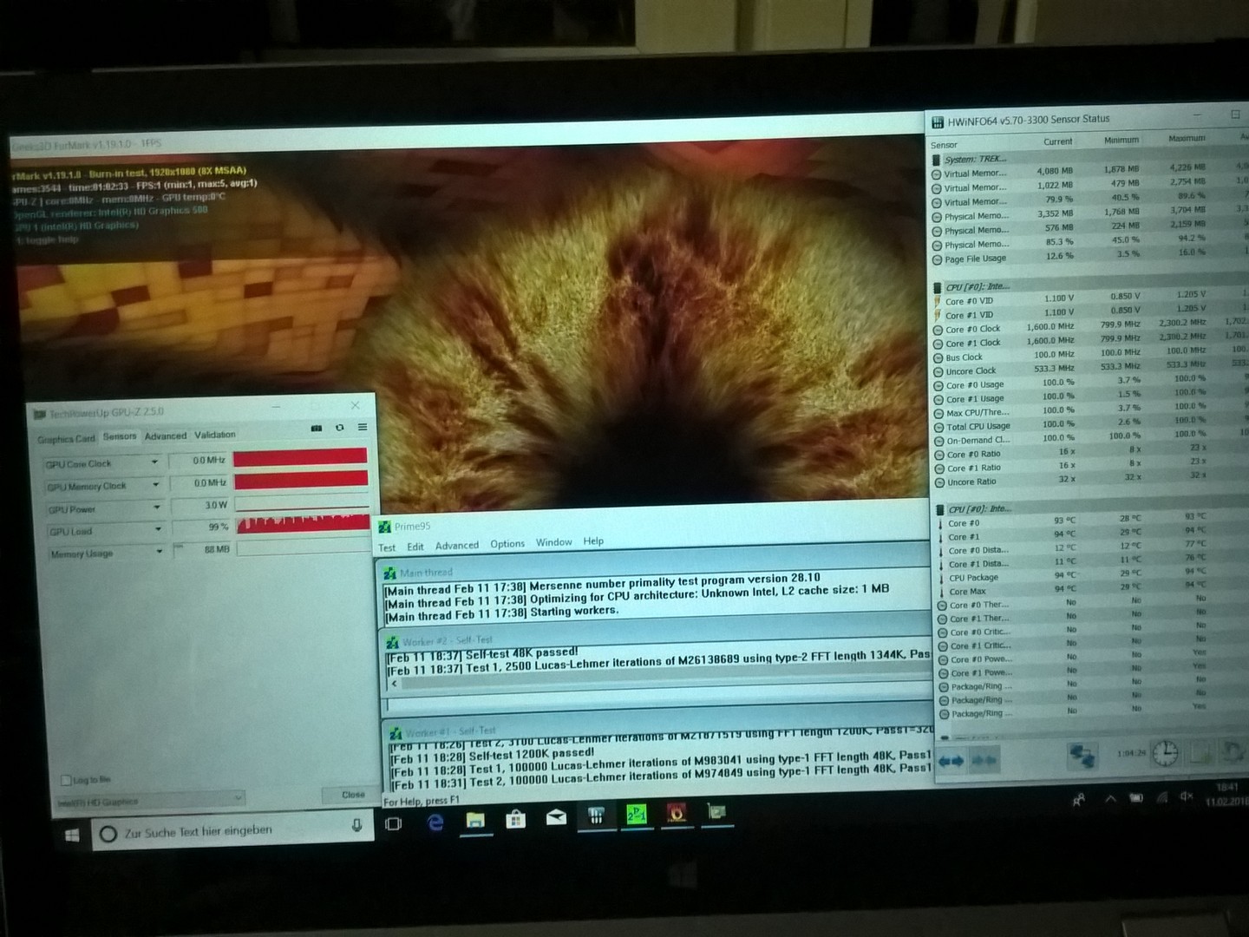Click the Close button in GPU-Z
1249x937 pixels.
pyautogui.click(x=353, y=795)
